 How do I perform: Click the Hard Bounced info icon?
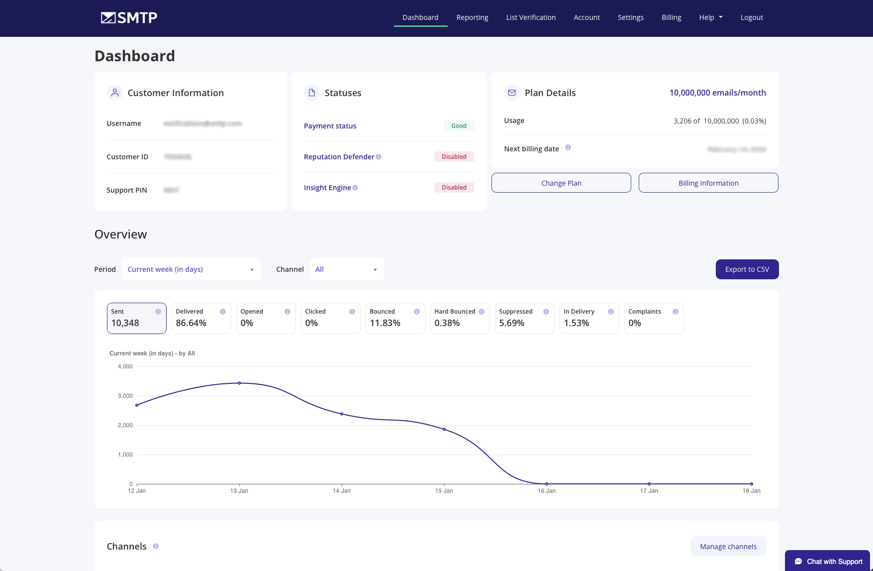click(x=481, y=311)
